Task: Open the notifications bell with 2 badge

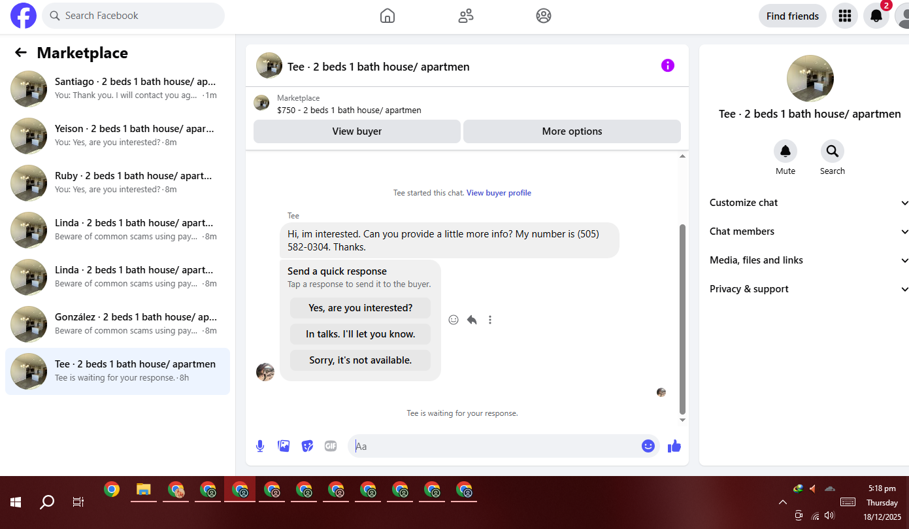Action: [876, 16]
